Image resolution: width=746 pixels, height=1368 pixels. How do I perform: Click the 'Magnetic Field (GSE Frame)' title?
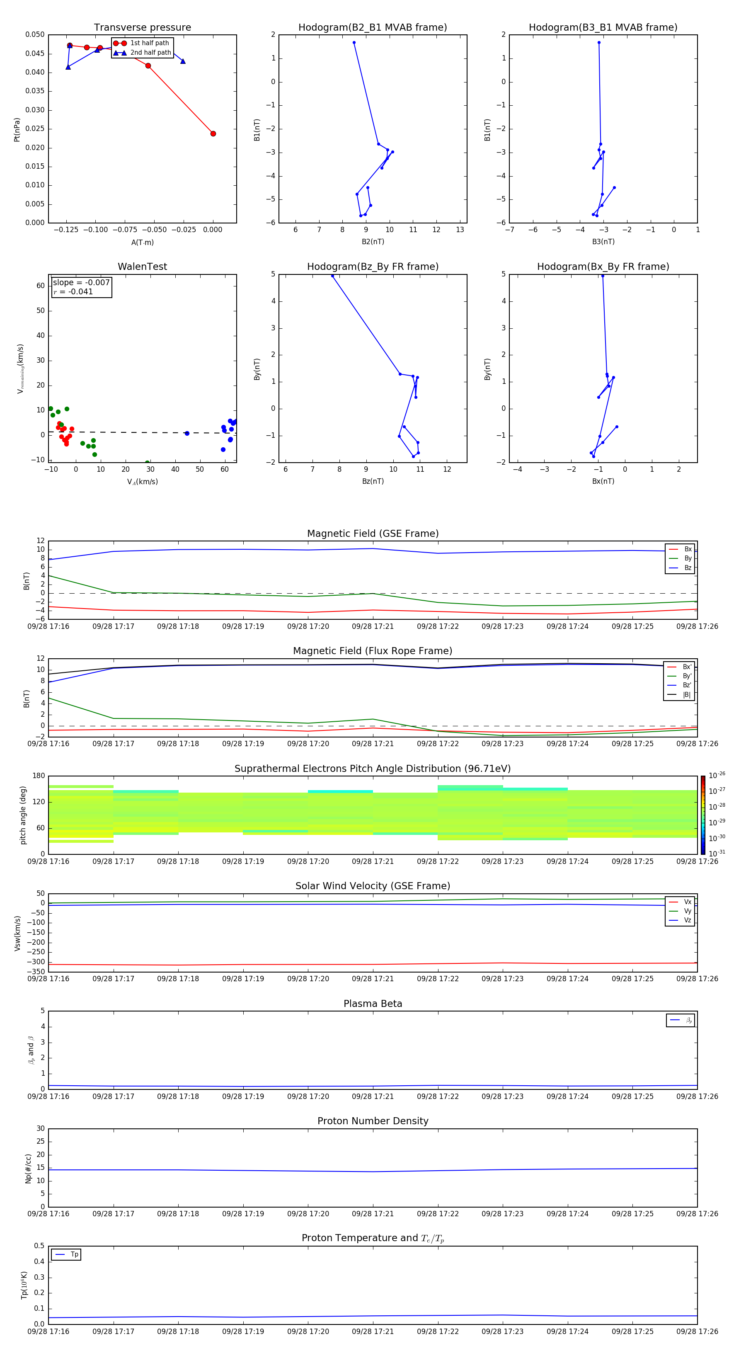click(373, 534)
